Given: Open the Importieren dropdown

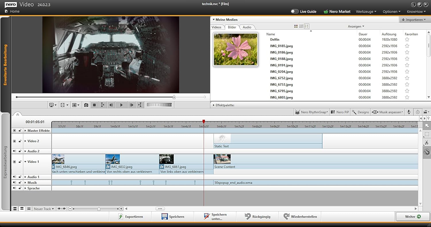Looking at the screenshot, I should [414, 20].
